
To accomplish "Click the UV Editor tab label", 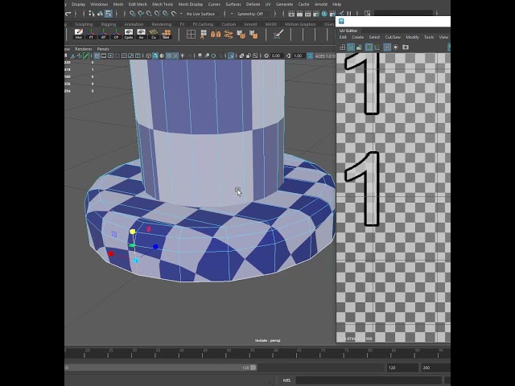I will [348, 31].
